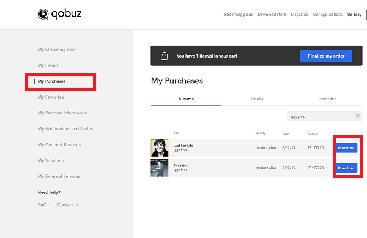Click the Date column header

point(285,133)
